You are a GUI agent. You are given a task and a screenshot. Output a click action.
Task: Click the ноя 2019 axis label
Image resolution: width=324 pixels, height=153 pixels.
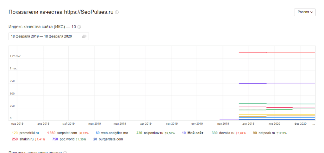pyautogui.click(x=223, y=124)
